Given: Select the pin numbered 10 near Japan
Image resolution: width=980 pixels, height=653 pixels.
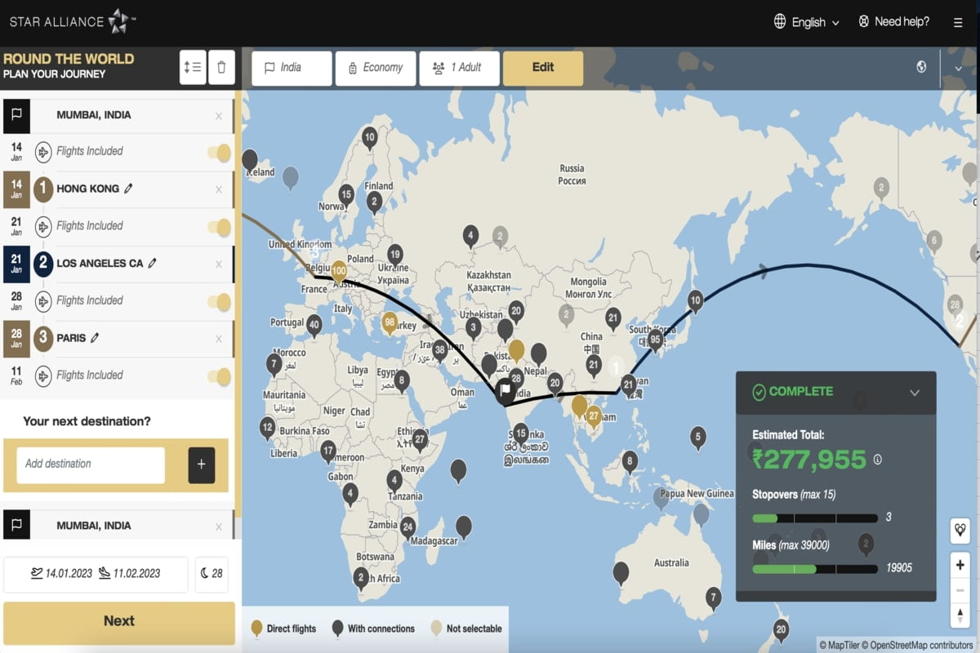Looking at the screenshot, I should click(695, 302).
